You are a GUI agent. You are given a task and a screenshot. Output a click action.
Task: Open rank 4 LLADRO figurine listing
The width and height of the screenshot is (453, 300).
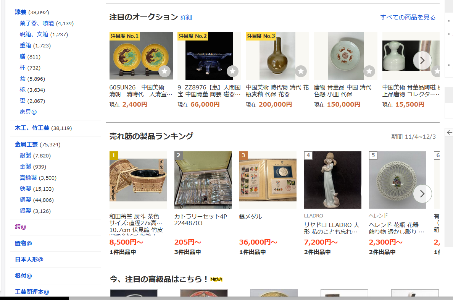coord(332,180)
